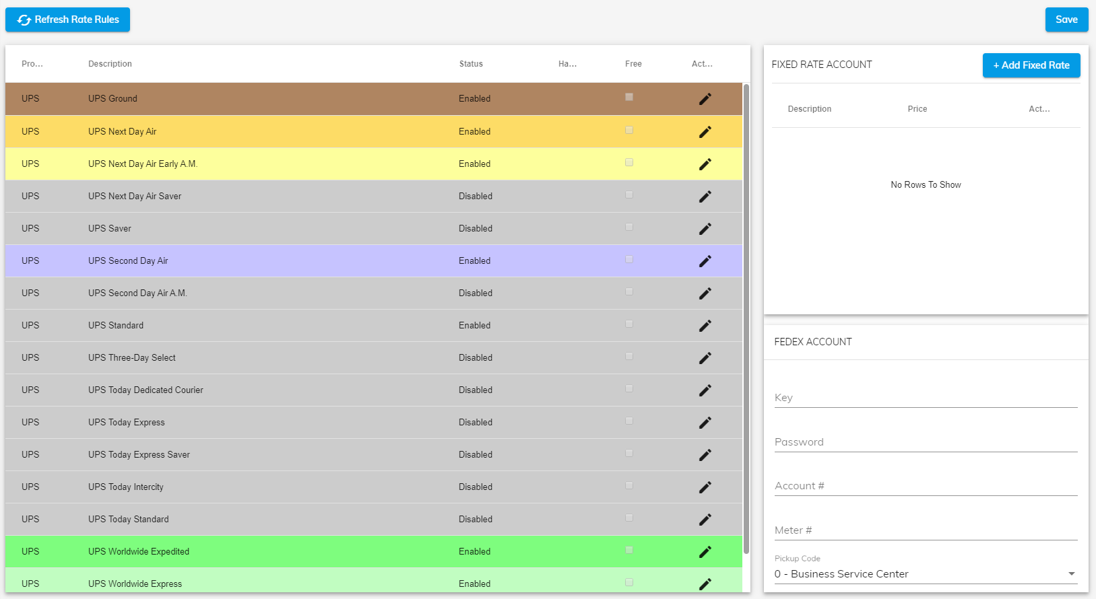Toggle Free checkbox for UPS Ground
Screen dimensions: 1096x599
[629, 97]
